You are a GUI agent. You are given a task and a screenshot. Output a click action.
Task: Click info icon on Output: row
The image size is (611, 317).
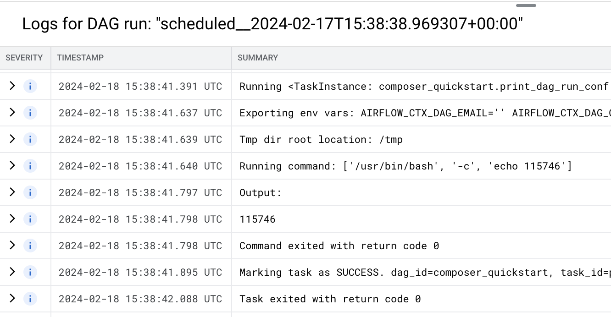click(x=30, y=192)
